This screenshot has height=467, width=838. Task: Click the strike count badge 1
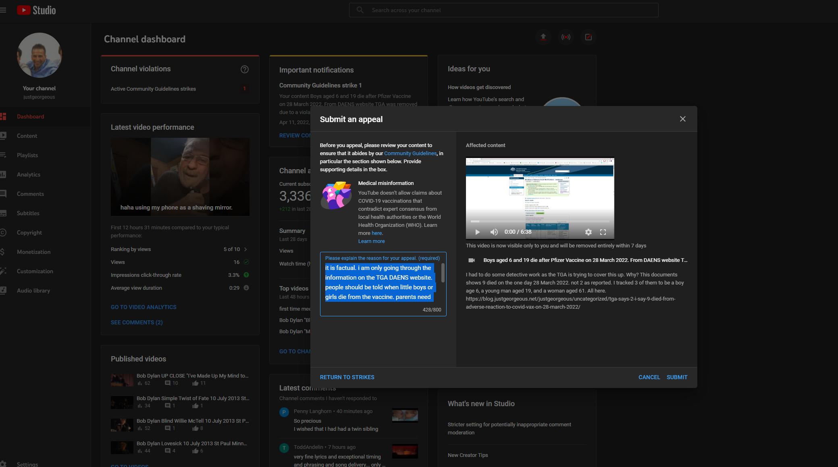pyautogui.click(x=244, y=89)
